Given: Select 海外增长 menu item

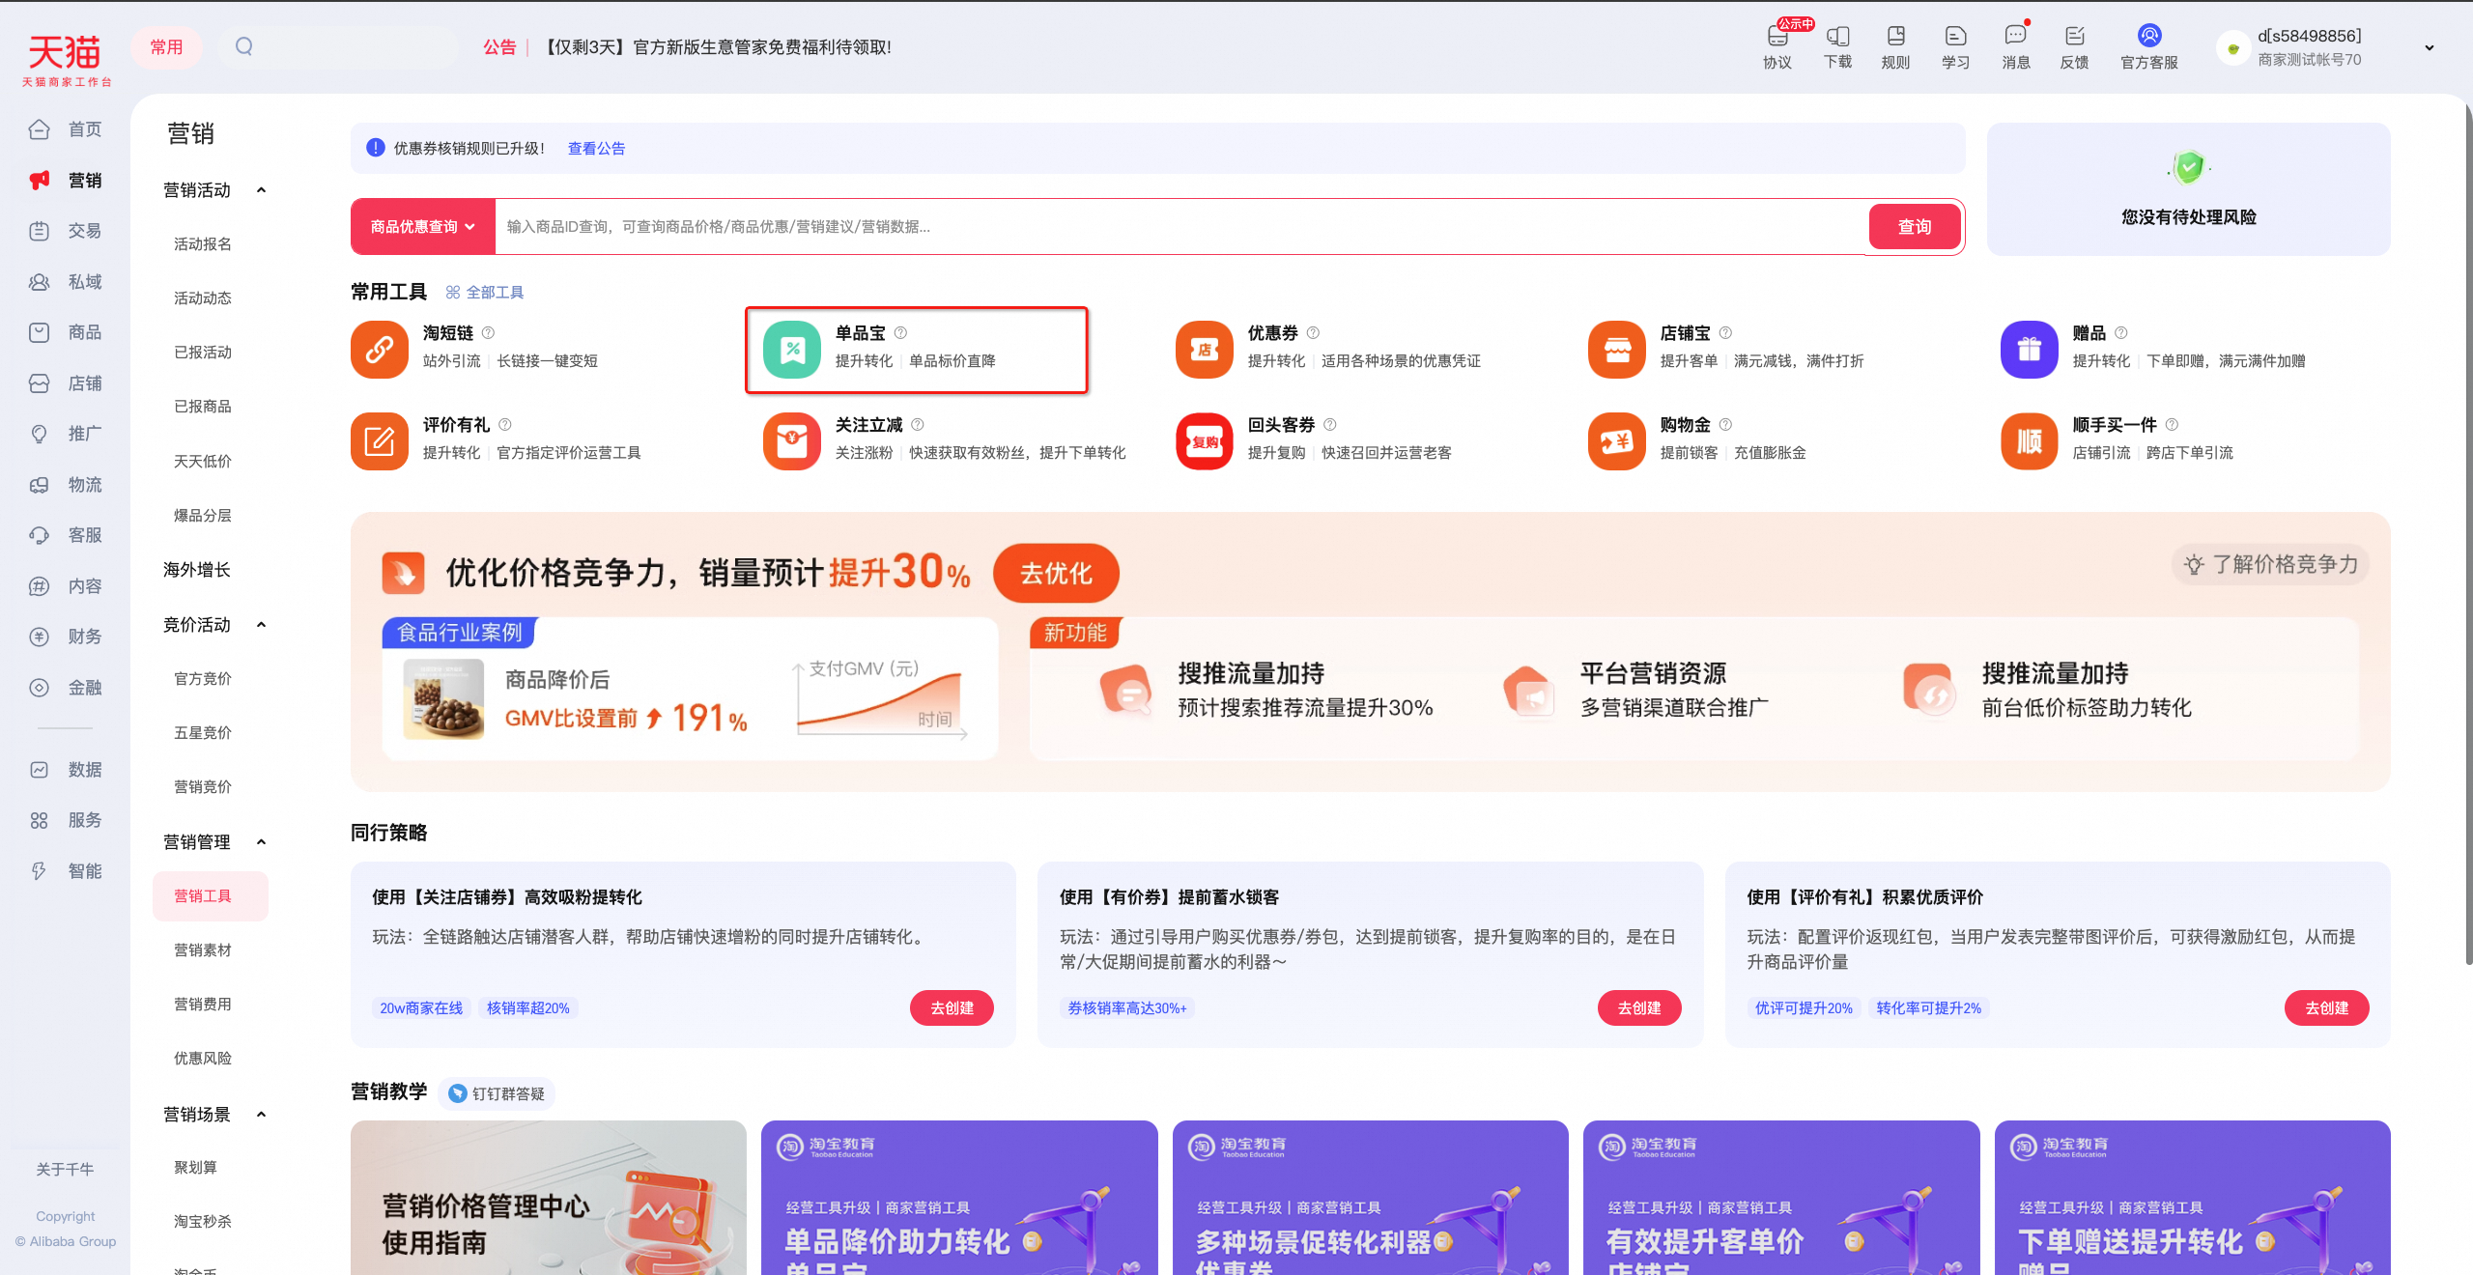Looking at the screenshot, I should coord(197,570).
